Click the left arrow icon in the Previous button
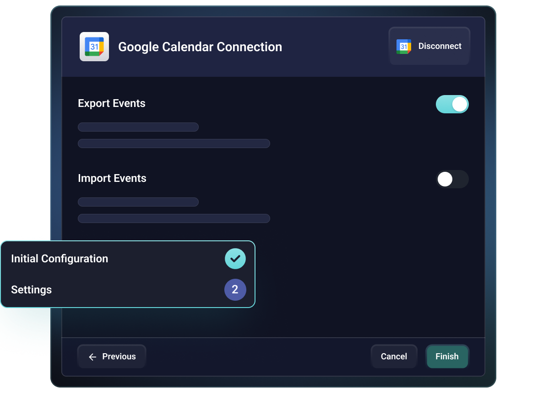 pyautogui.click(x=92, y=356)
